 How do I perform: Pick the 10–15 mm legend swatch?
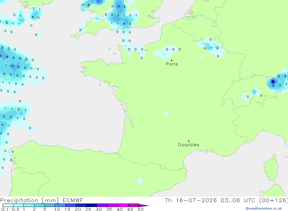click(60, 205)
